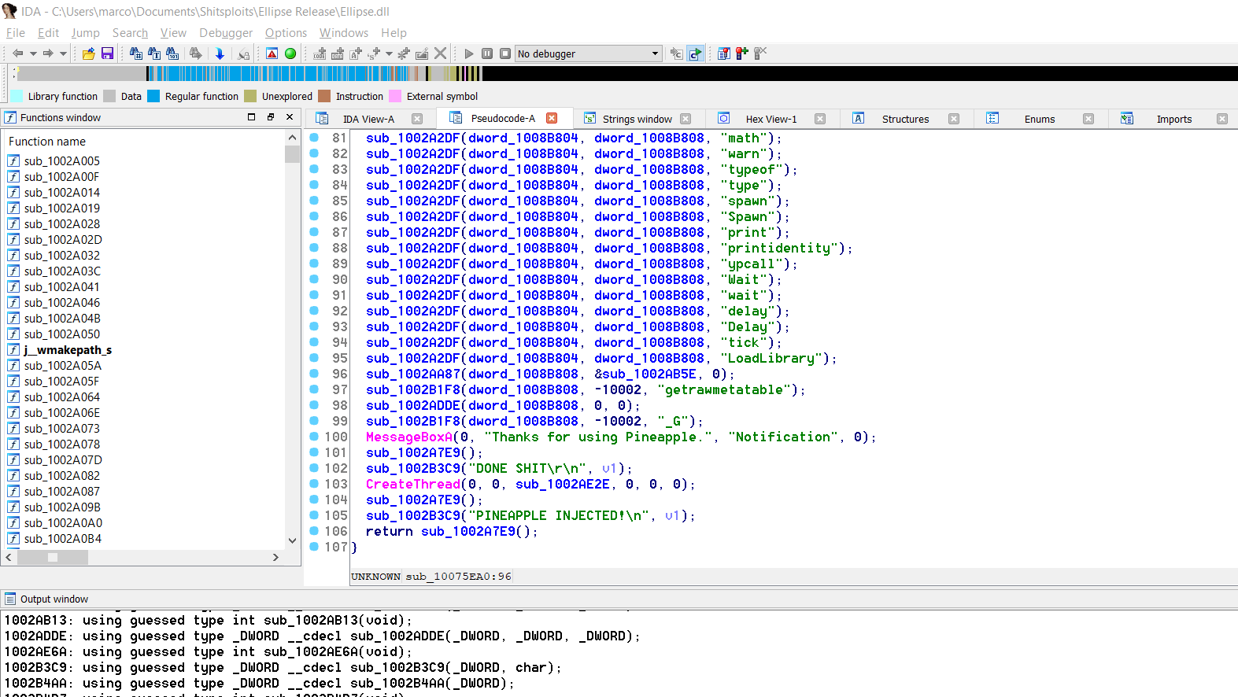Toggle breakpoint dot on line 103
Image resolution: width=1238 pixels, height=697 pixels.
click(314, 484)
